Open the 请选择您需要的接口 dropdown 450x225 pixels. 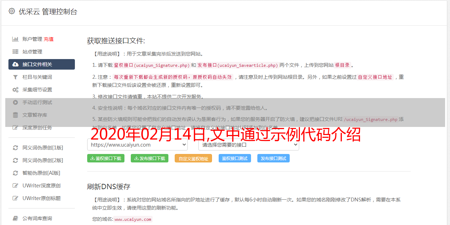249,144
